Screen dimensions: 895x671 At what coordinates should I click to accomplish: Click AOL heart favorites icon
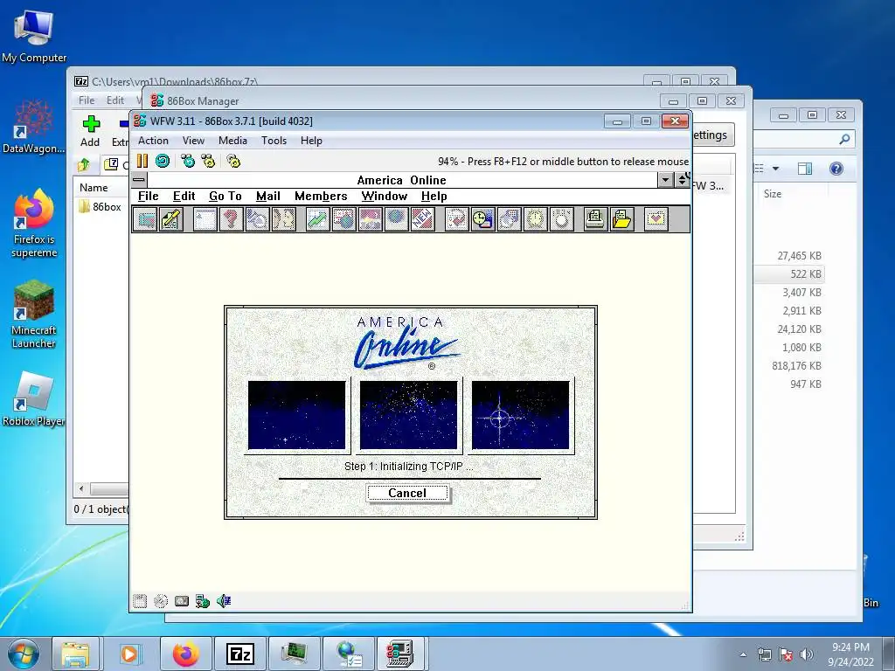click(x=656, y=219)
